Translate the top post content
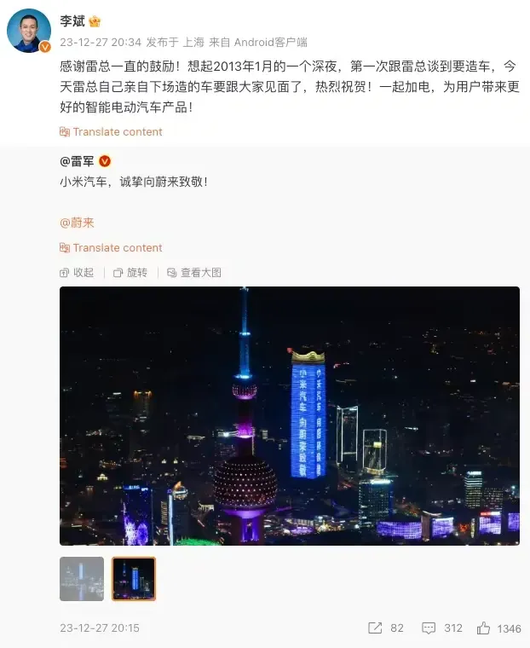The height and width of the screenshot is (648, 530). [111, 132]
